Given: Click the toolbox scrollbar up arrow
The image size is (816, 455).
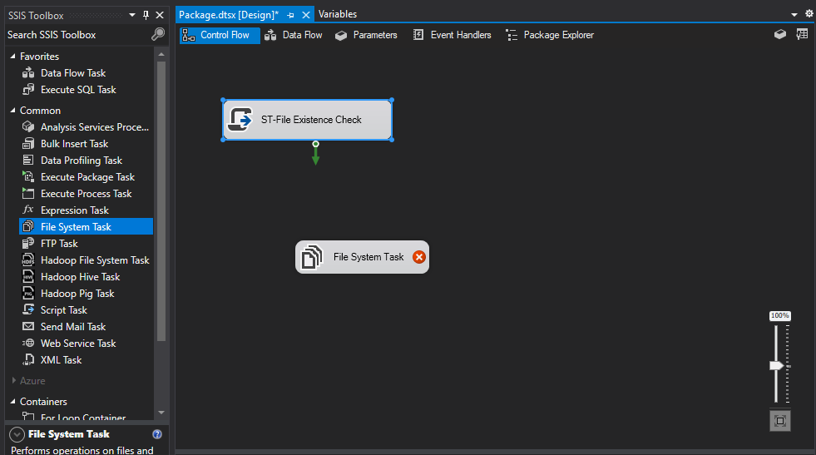Looking at the screenshot, I should 161,54.
